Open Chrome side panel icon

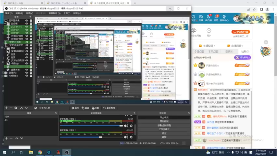(261, 10)
